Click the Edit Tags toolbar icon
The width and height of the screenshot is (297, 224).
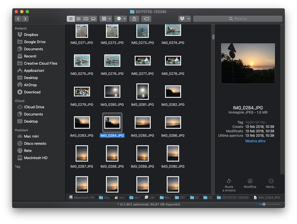point(146,19)
